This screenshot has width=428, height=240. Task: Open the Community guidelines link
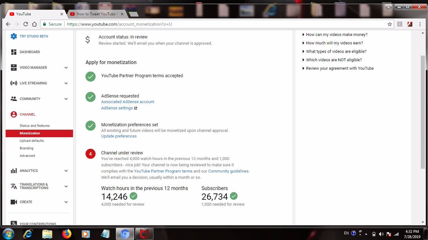(228, 171)
